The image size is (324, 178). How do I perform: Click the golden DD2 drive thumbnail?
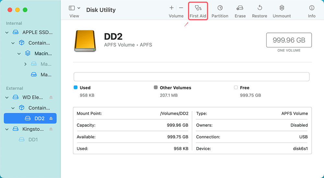coord(85,41)
